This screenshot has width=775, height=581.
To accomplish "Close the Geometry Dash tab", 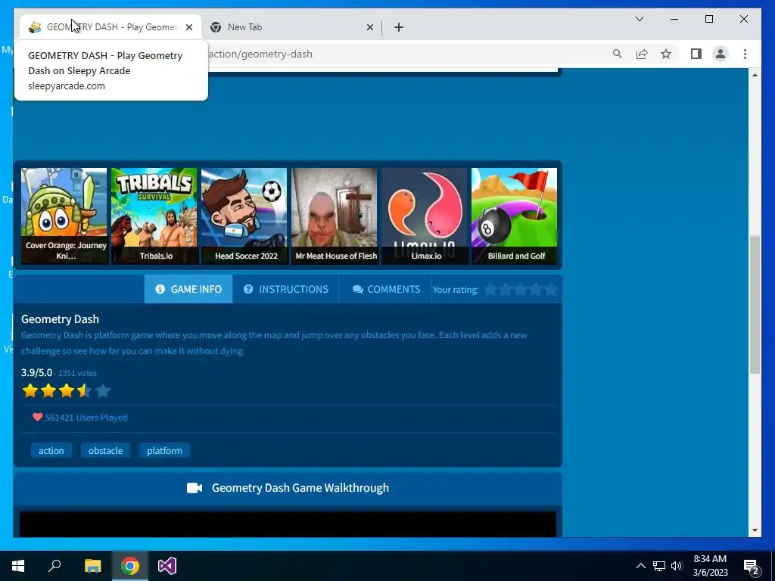I will pos(188,27).
